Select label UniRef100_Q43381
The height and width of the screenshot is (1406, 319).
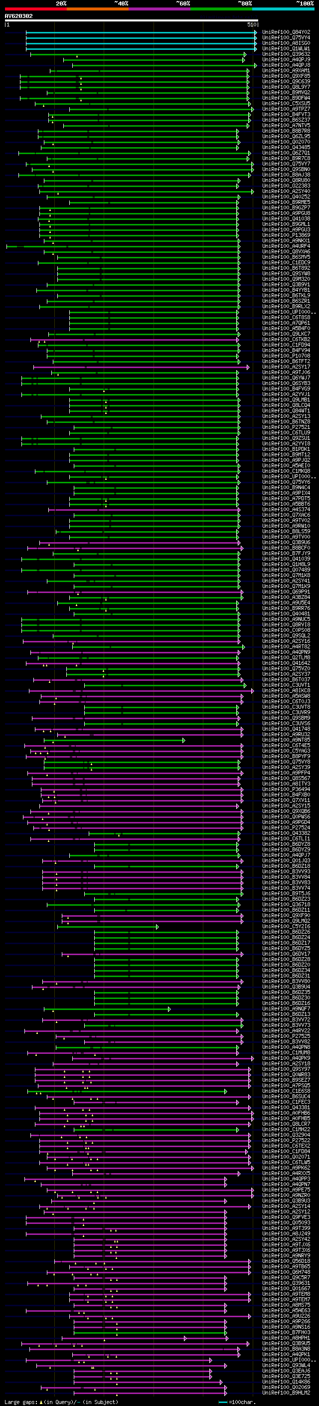coord(286,1107)
